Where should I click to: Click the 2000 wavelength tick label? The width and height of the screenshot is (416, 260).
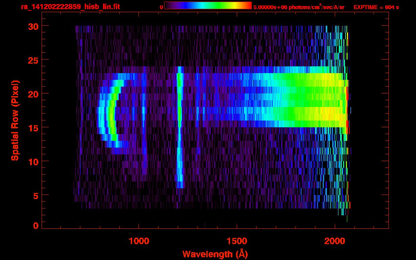pos(335,241)
